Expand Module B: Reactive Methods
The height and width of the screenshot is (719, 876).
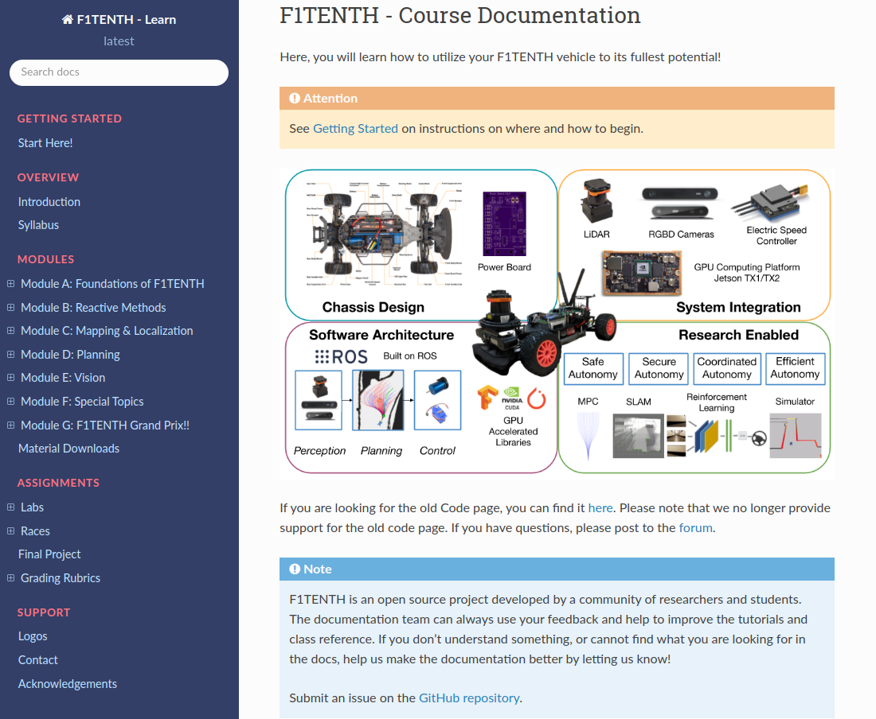coord(10,307)
